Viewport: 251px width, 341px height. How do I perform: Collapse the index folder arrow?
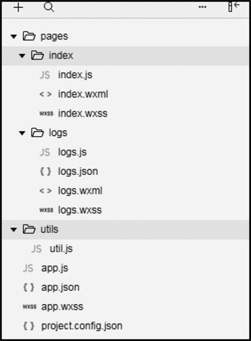click(x=22, y=56)
